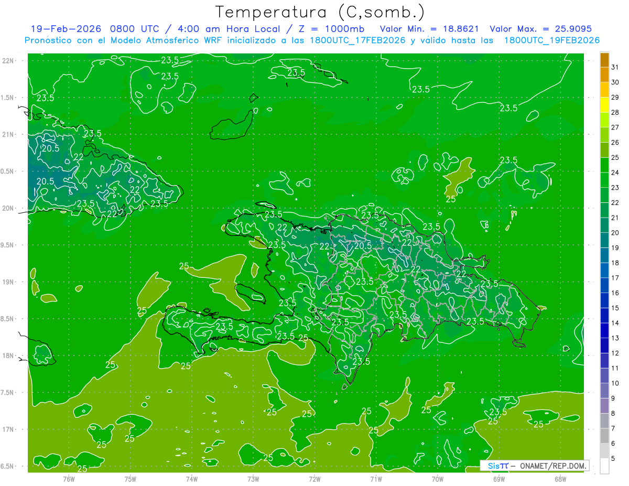The height and width of the screenshot is (486, 629).
Task: Pick the dark orange swatch above 31
Action: (605, 60)
